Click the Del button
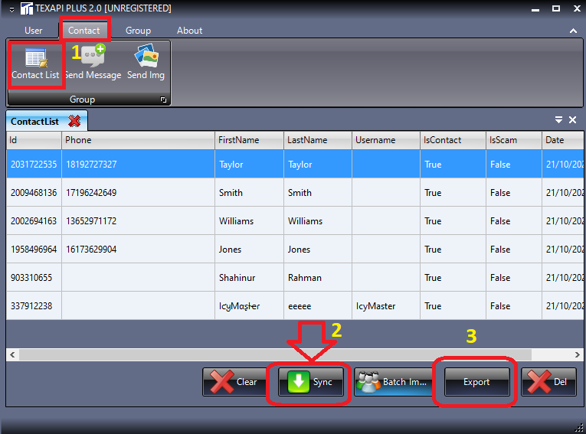Viewport: 586px width, 434px height. [548, 382]
